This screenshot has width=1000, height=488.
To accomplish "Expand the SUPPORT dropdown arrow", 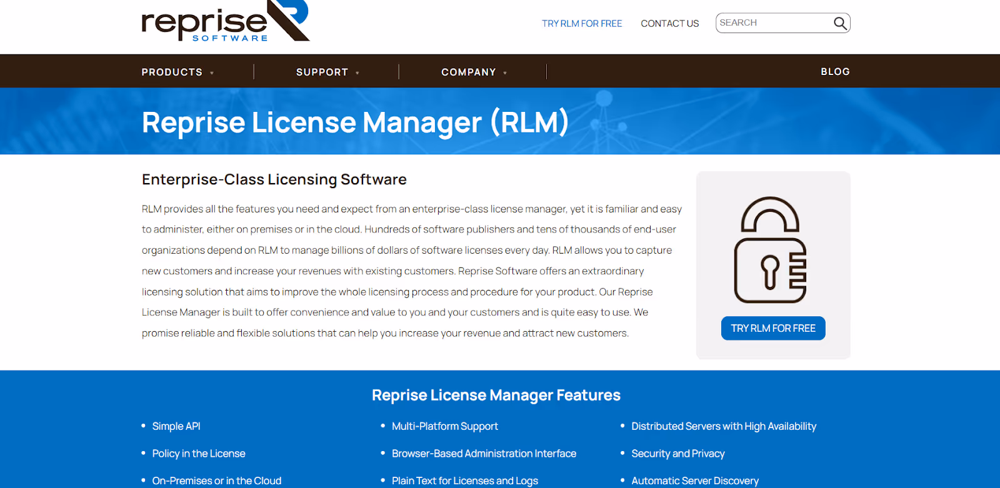I will click(357, 73).
